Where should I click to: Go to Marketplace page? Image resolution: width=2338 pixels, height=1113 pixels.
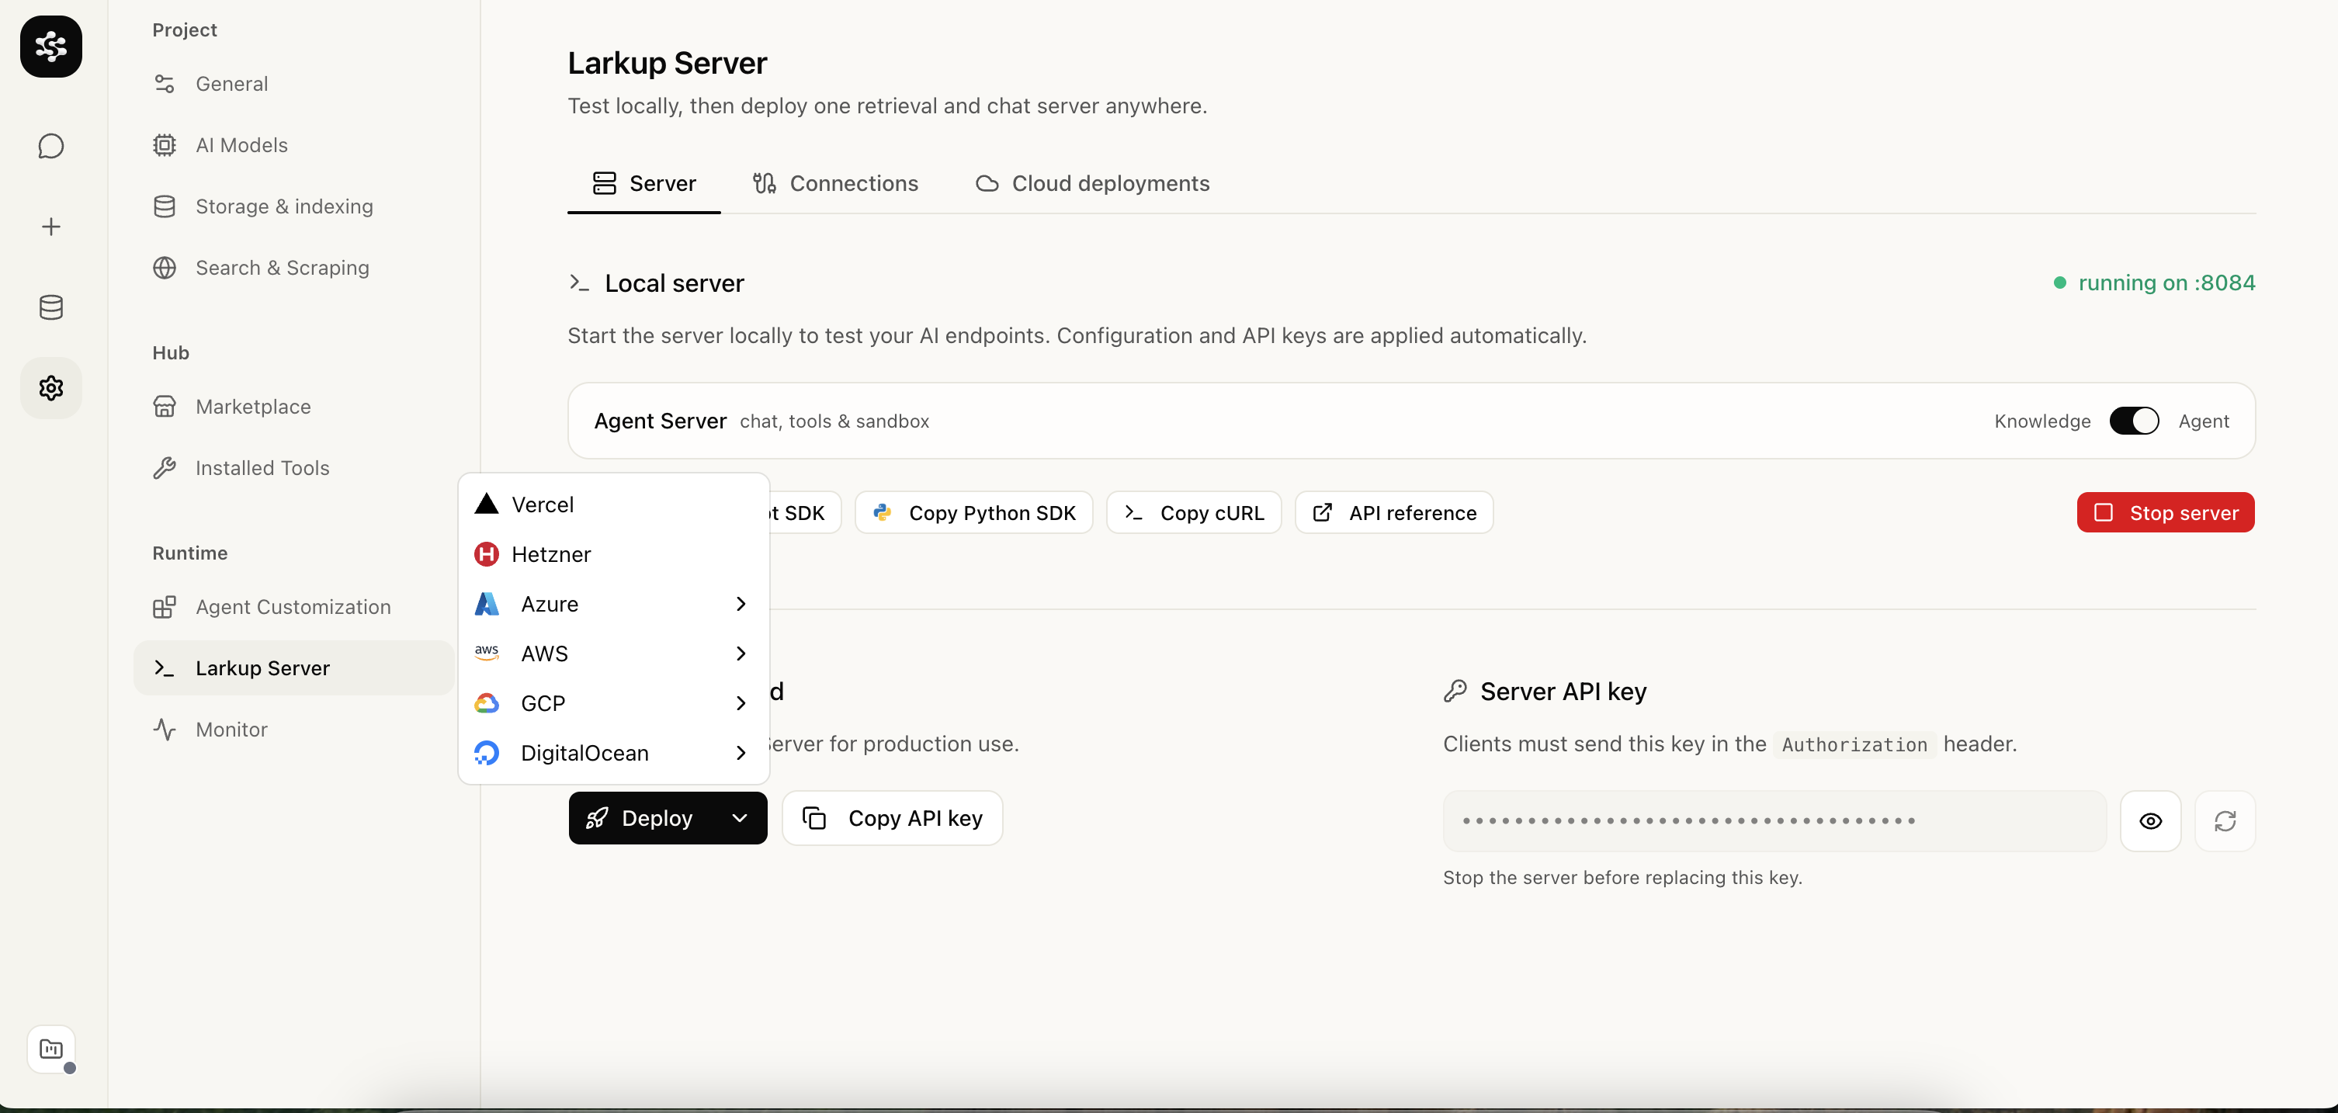(293, 407)
